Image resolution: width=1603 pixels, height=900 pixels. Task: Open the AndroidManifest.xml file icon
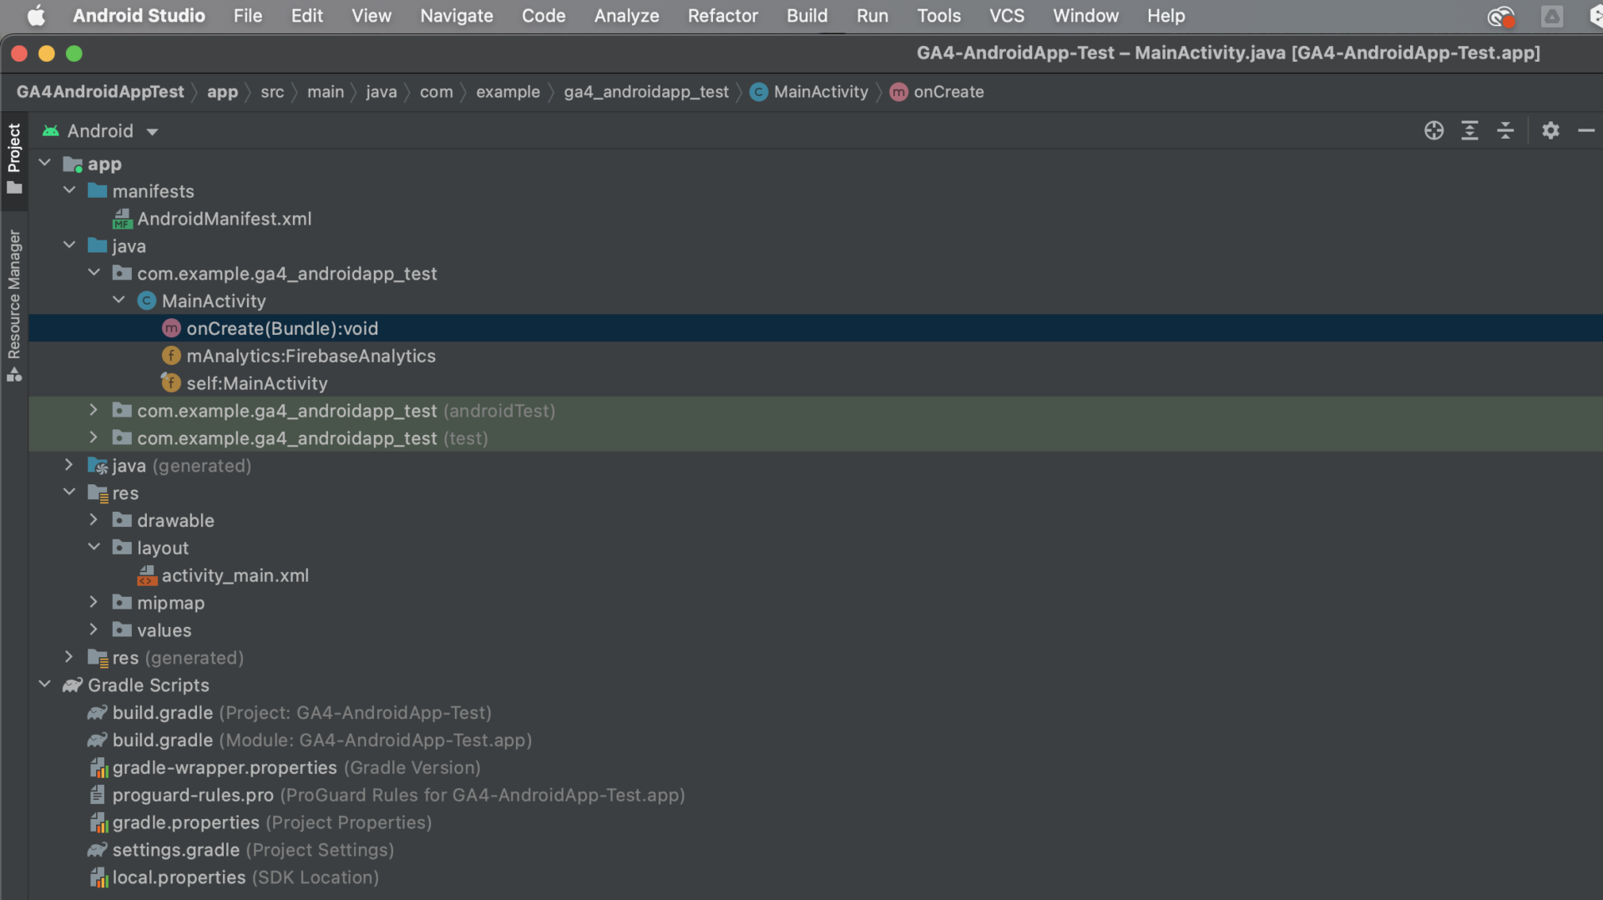[x=122, y=219]
